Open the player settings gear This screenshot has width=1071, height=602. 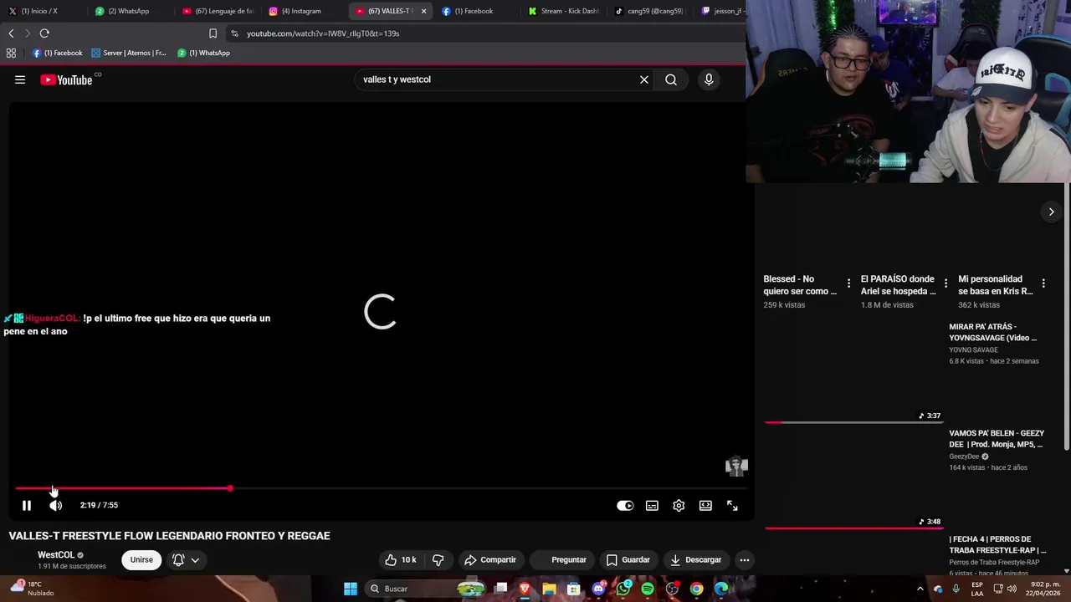tap(679, 505)
